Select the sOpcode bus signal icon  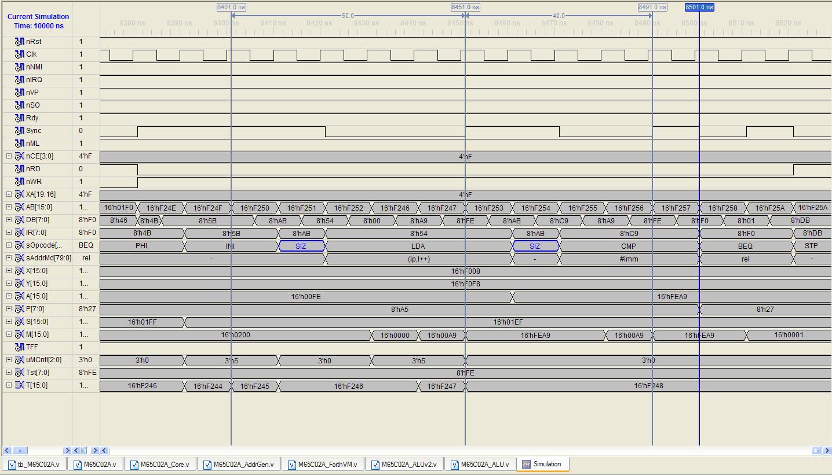(x=20, y=245)
